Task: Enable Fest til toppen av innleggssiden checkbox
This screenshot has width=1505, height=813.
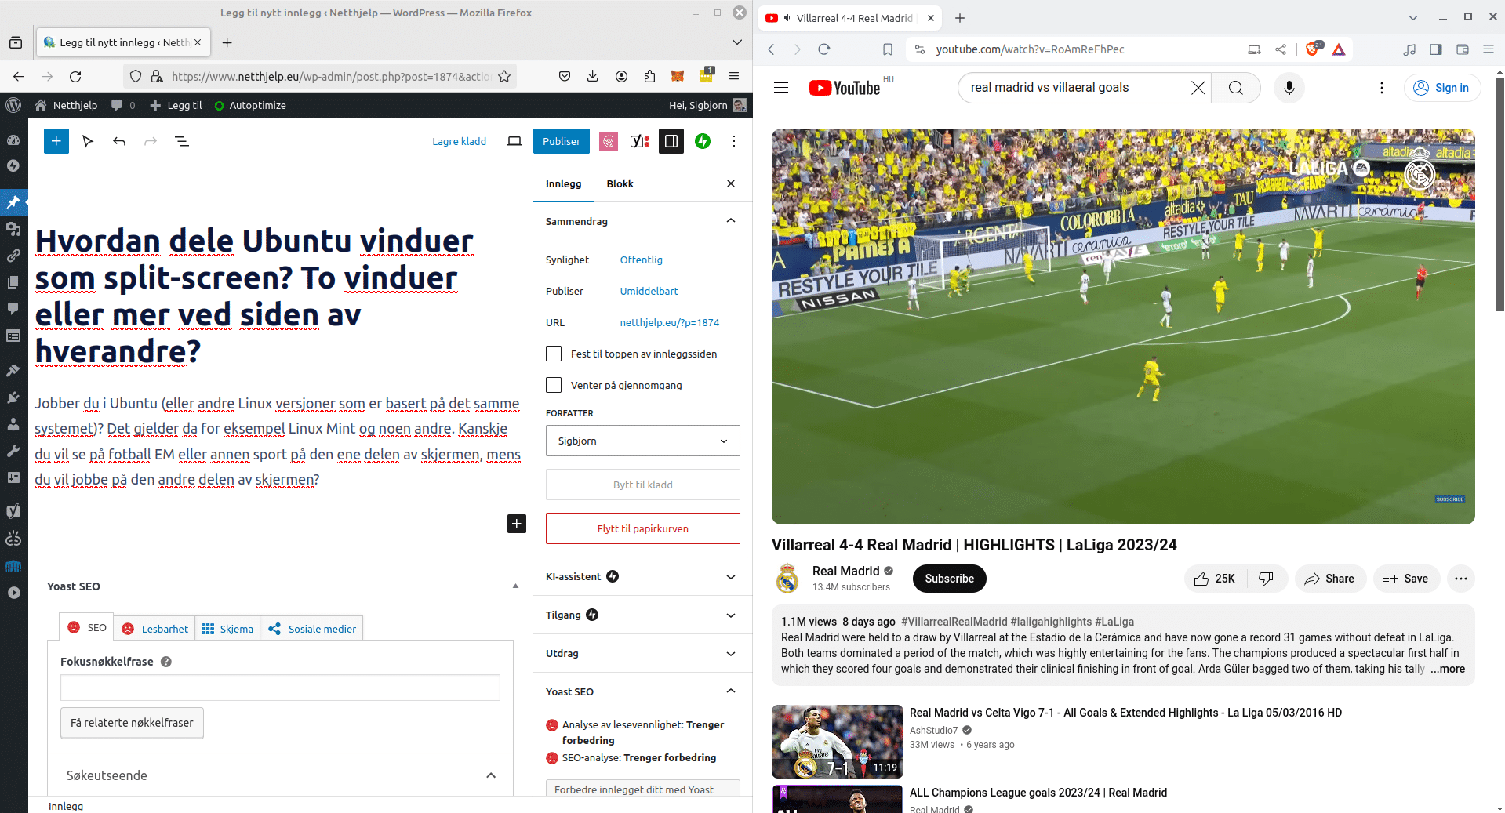Action: [x=554, y=354]
